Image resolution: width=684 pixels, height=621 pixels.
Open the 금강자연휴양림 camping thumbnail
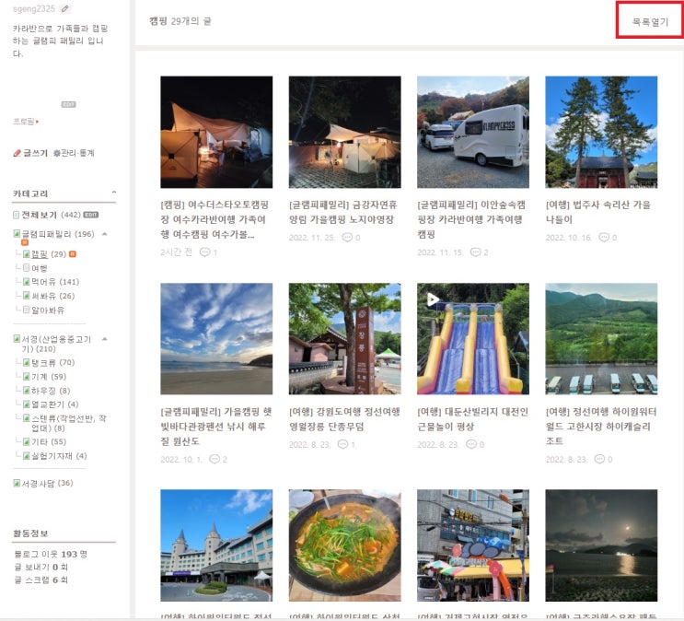[x=344, y=133]
